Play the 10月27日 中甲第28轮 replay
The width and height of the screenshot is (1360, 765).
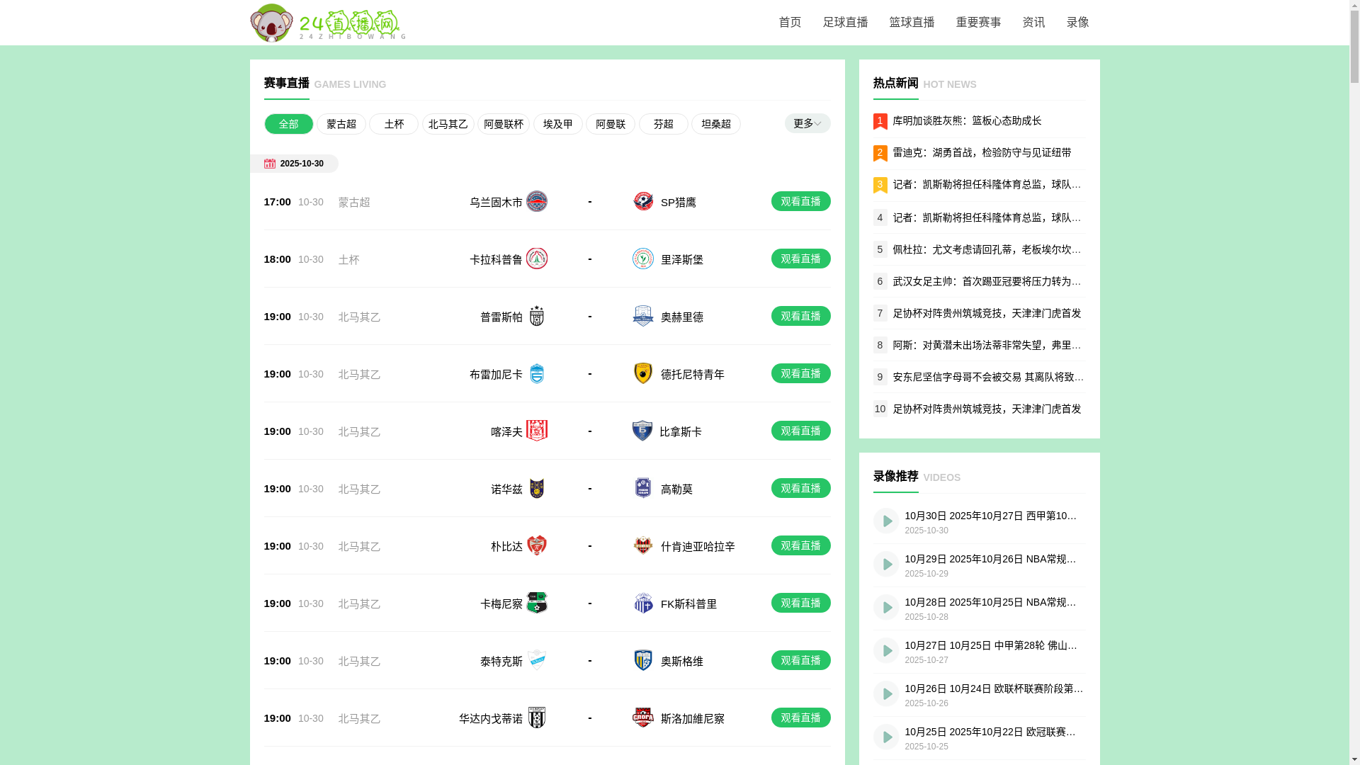pos(886,651)
